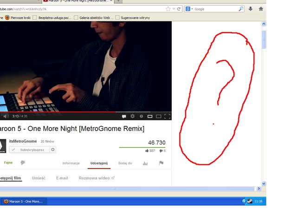
Task: Click the Maroon 5 taskbar button
Action: pos(24,201)
